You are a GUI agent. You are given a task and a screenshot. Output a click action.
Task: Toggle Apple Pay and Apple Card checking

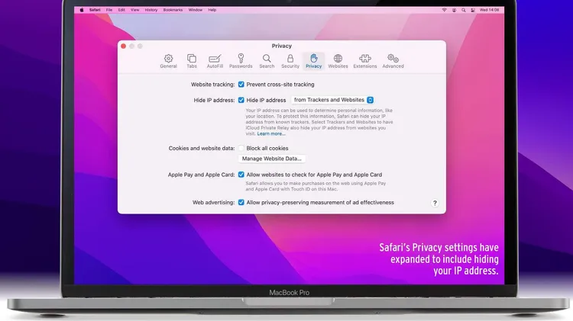click(241, 175)
